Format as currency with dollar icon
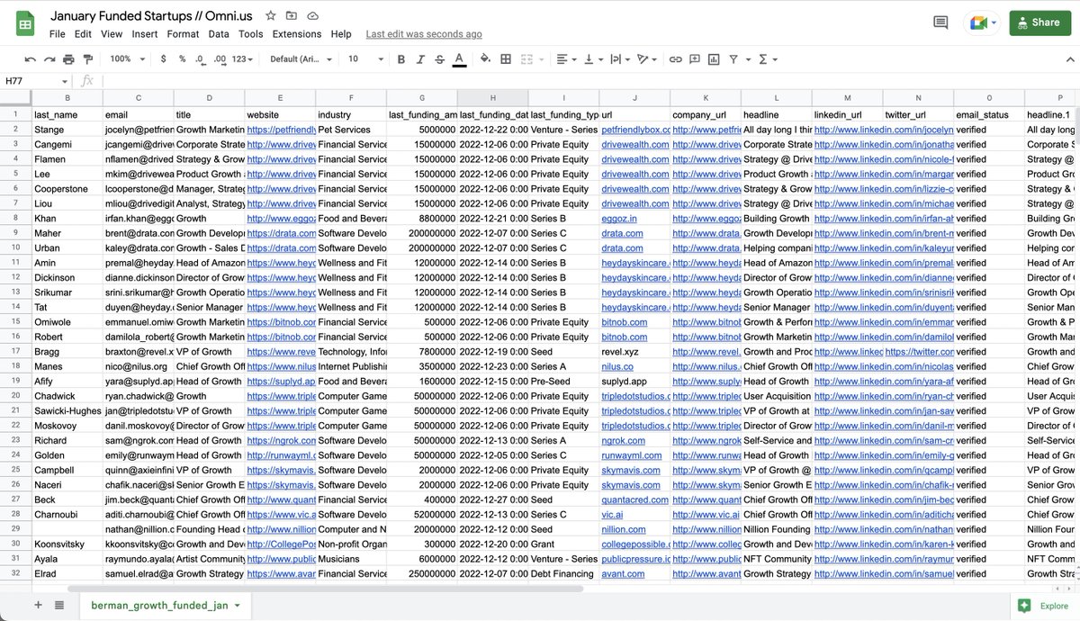Image resolution: width=1080 pixels, height=621 pixels. pos(163,58)
